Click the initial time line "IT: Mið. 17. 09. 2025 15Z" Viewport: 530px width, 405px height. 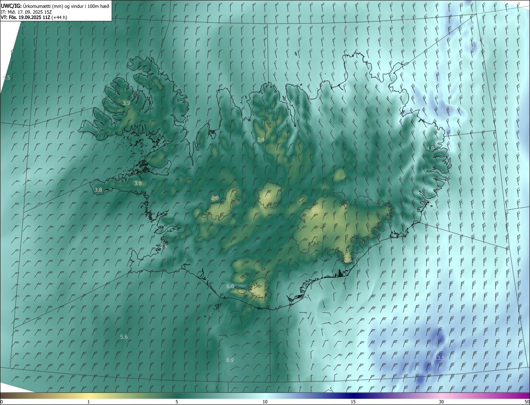pyautogui.click(x=26, y=12)
